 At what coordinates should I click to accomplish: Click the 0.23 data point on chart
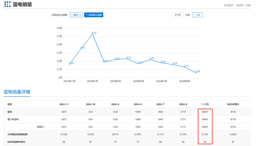pos(127,59)
